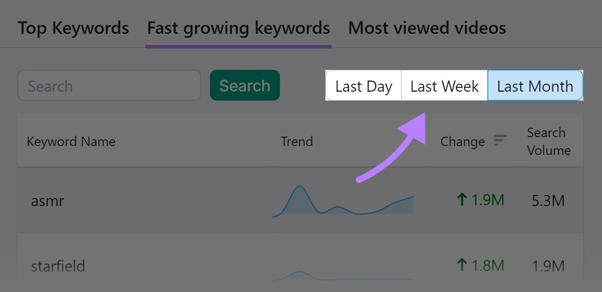This screenshot has height=292, width=602.
Task: Click the green up arrow beside 1.9M change
Action: tap(462, 200)
